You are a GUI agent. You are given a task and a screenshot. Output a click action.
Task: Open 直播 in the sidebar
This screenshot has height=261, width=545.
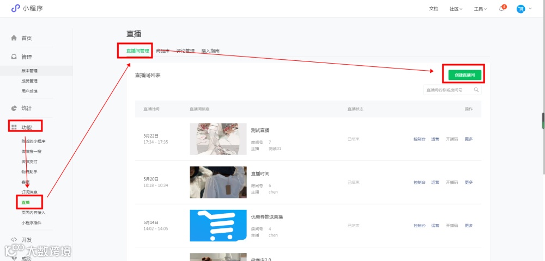26,202
